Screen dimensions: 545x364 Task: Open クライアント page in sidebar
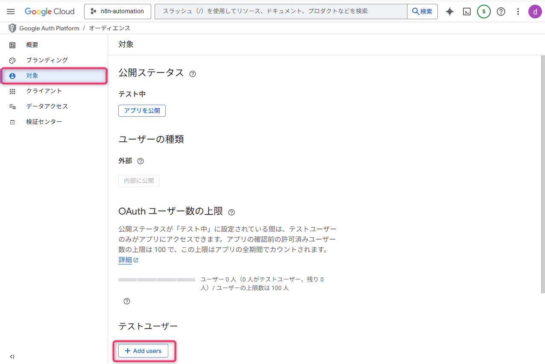[54, 91]
